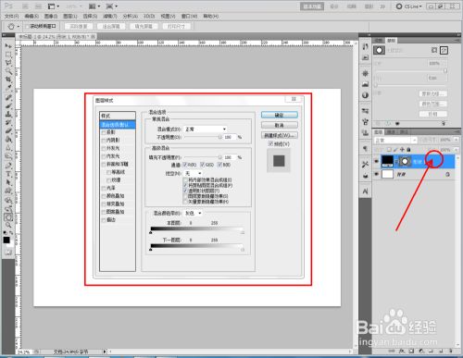Image resolution: width=463 pixels, height=358 pixels.
Task: Open the Info panel from the collapsed dock
Action: tap(366, 95)
